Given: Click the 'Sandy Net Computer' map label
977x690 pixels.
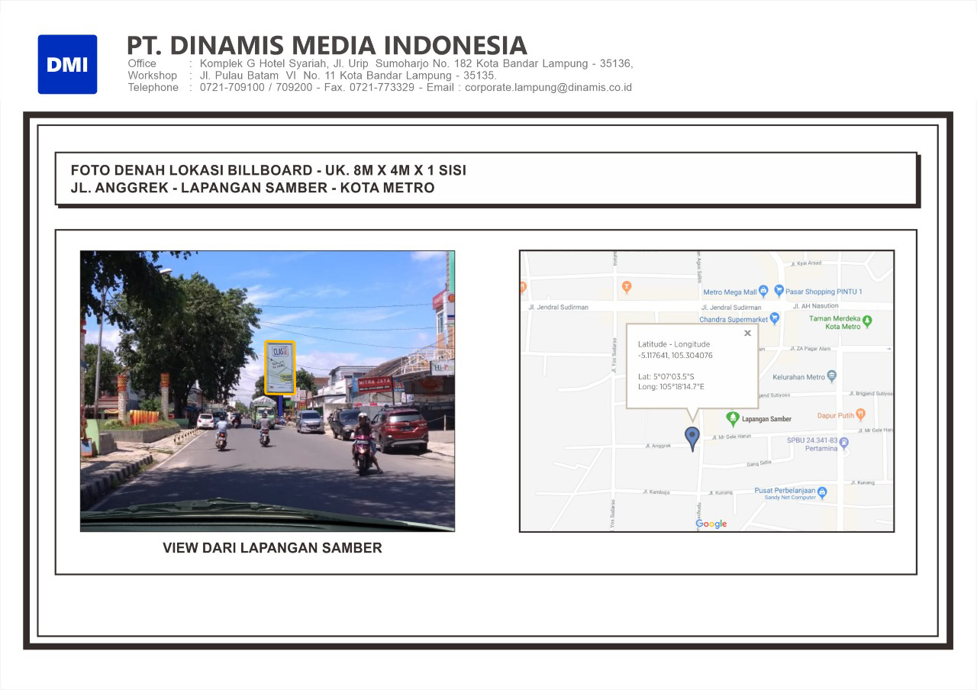Looking at the screenshot, I should 790,498.
